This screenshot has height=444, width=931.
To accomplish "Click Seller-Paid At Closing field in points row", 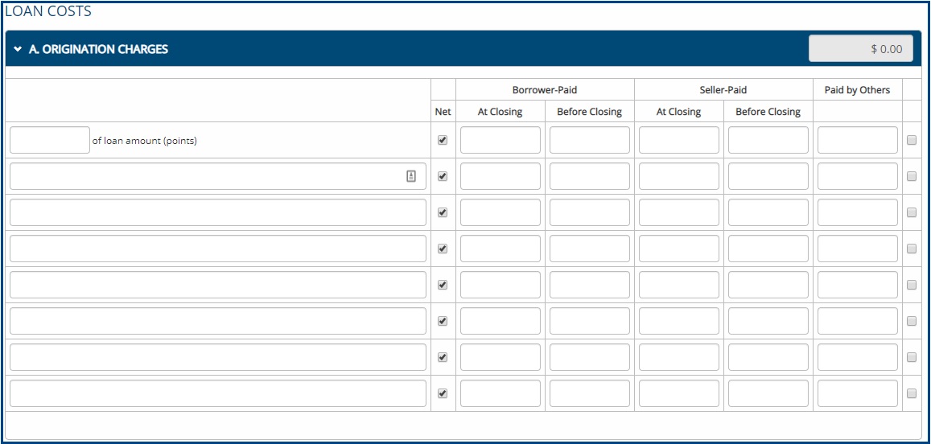I will (x=678, y=140).
